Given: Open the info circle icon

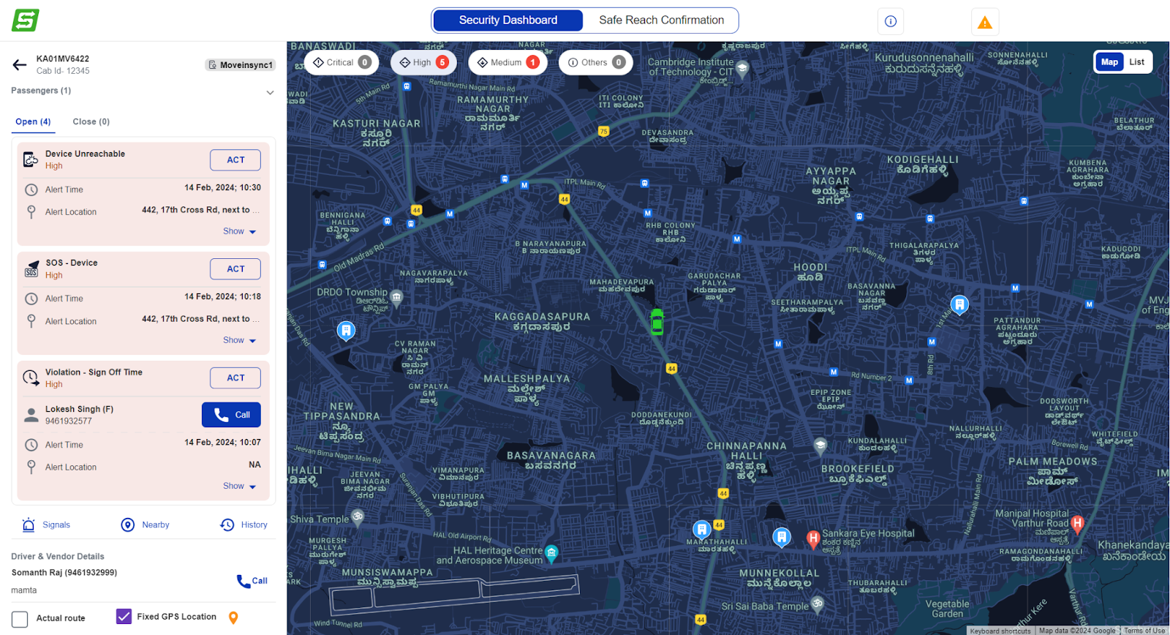Looking at the screenshot, I should [x=891, y=21].
